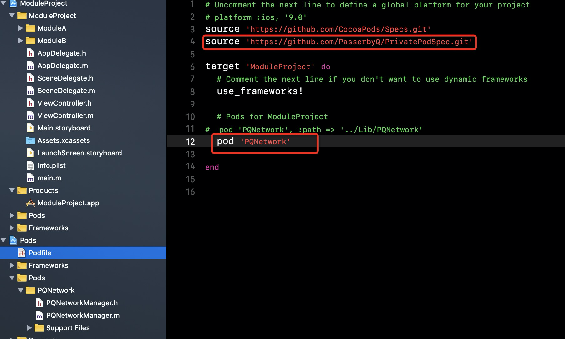Expand the Support Files folder

pos(29,328)
